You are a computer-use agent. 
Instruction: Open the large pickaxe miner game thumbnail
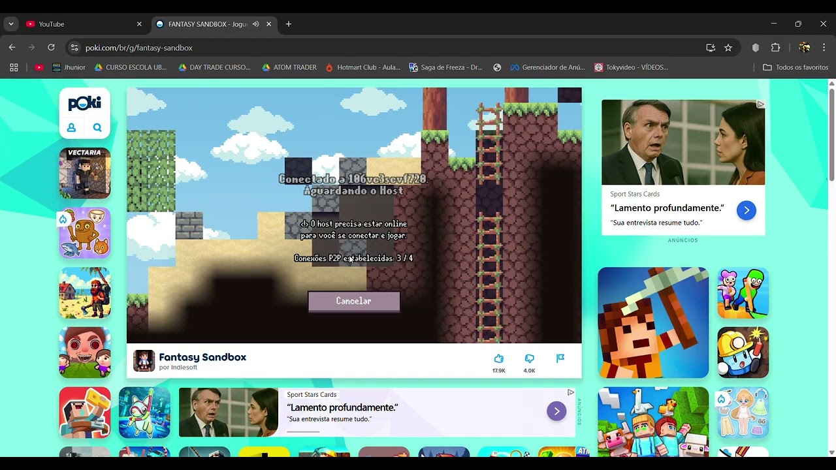pos(653,322)
